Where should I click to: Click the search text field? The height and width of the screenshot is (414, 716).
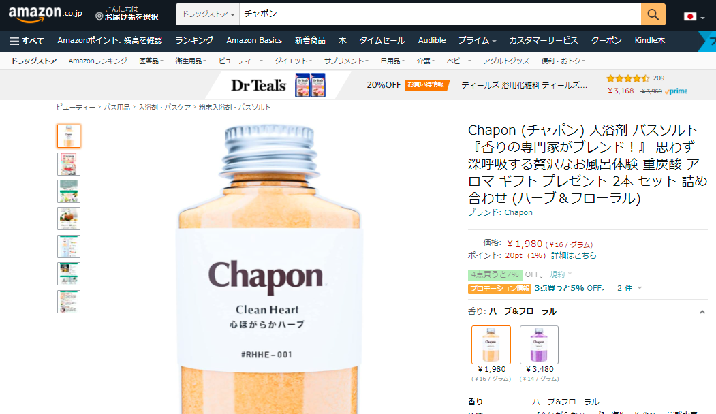pyautogui.click(x=440, y=14)
